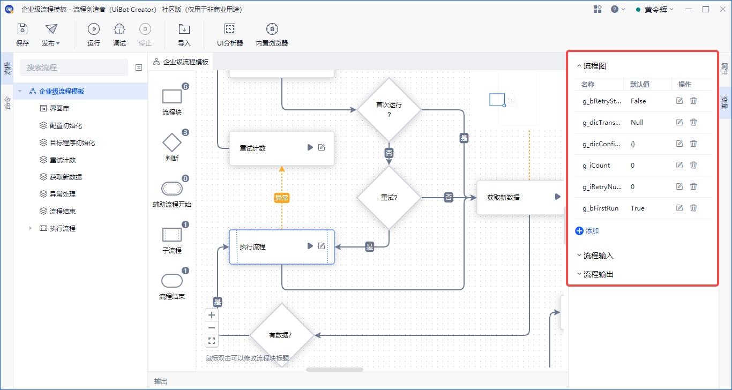The image size is (732, 390).
Task: Launch the 内置浏览器 built-in browser
Action: (x=272, y=35)
